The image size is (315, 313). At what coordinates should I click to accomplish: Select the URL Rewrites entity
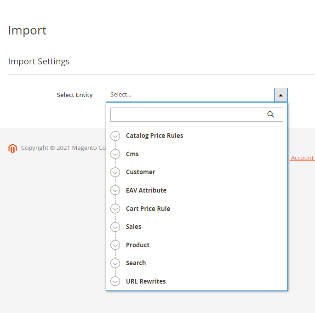(146, 281)
